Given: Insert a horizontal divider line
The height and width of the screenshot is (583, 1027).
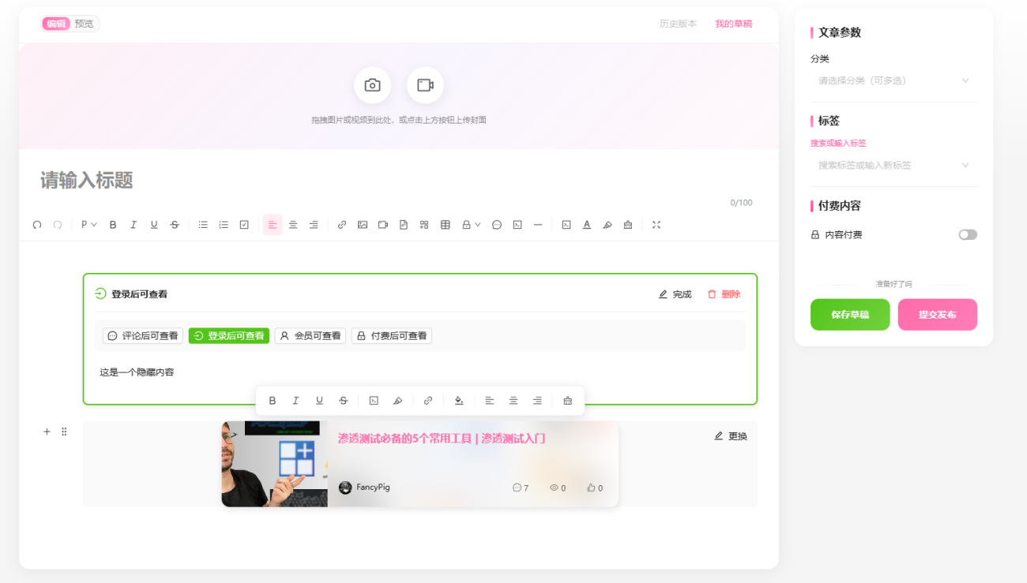Looking at the screenshot, I should tap(538, 225).
